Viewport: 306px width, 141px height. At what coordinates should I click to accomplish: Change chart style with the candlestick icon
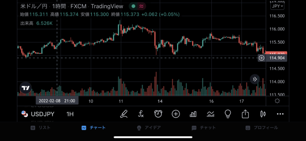[263, 114]
